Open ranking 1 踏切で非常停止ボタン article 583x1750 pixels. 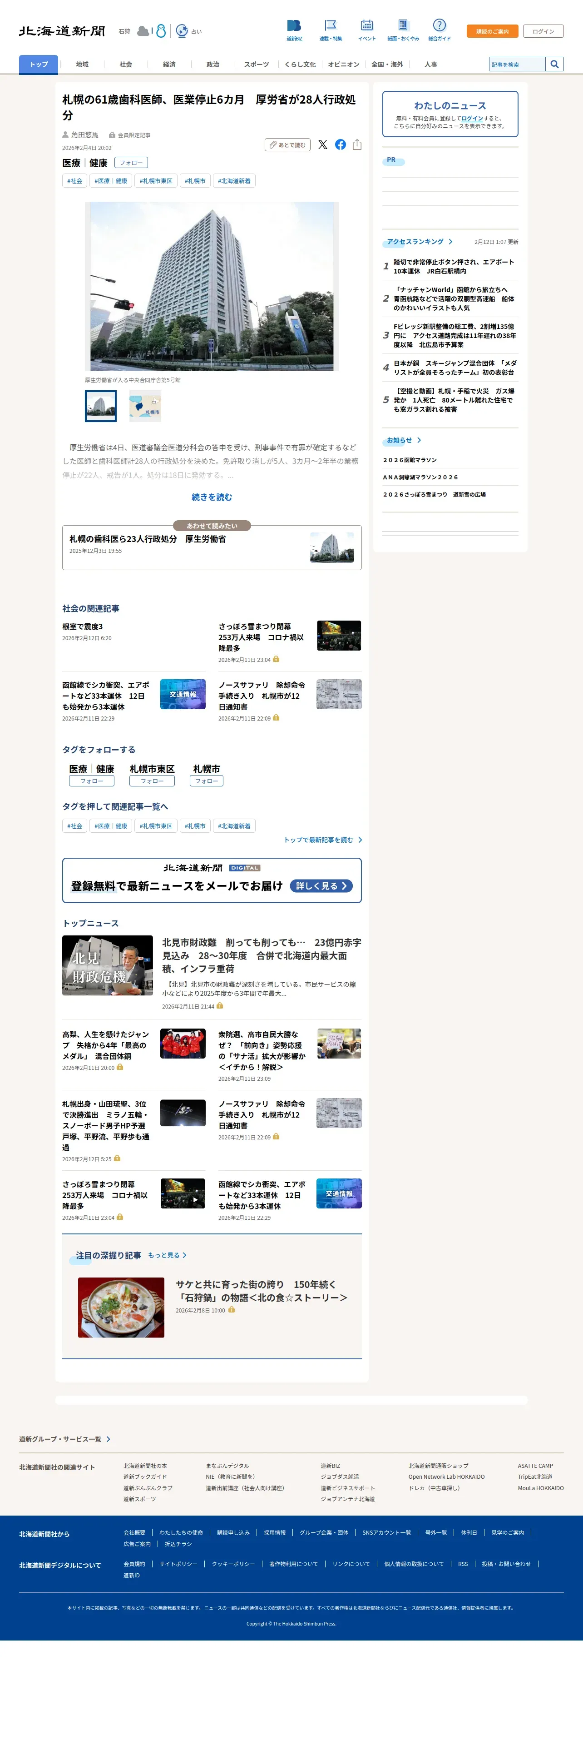click(454, 266)
